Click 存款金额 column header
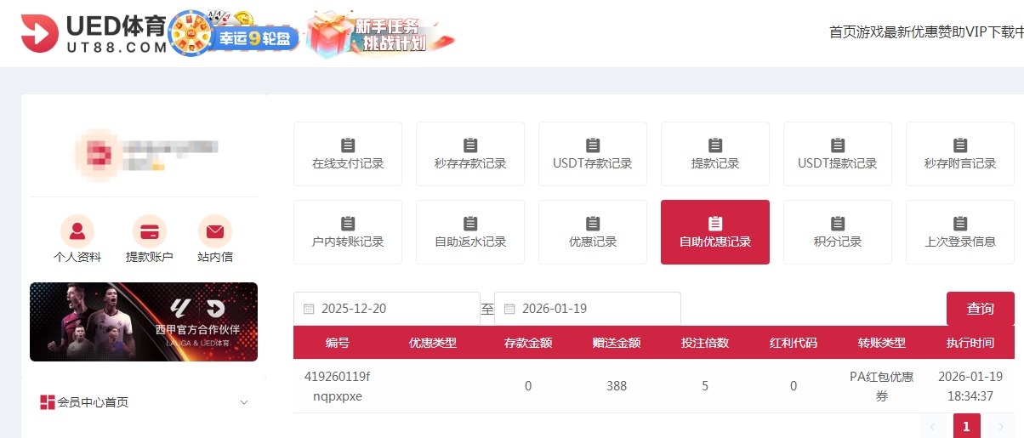Viewport: 1024px width, 438px height. pyautogui.click(x=528, y=343)
